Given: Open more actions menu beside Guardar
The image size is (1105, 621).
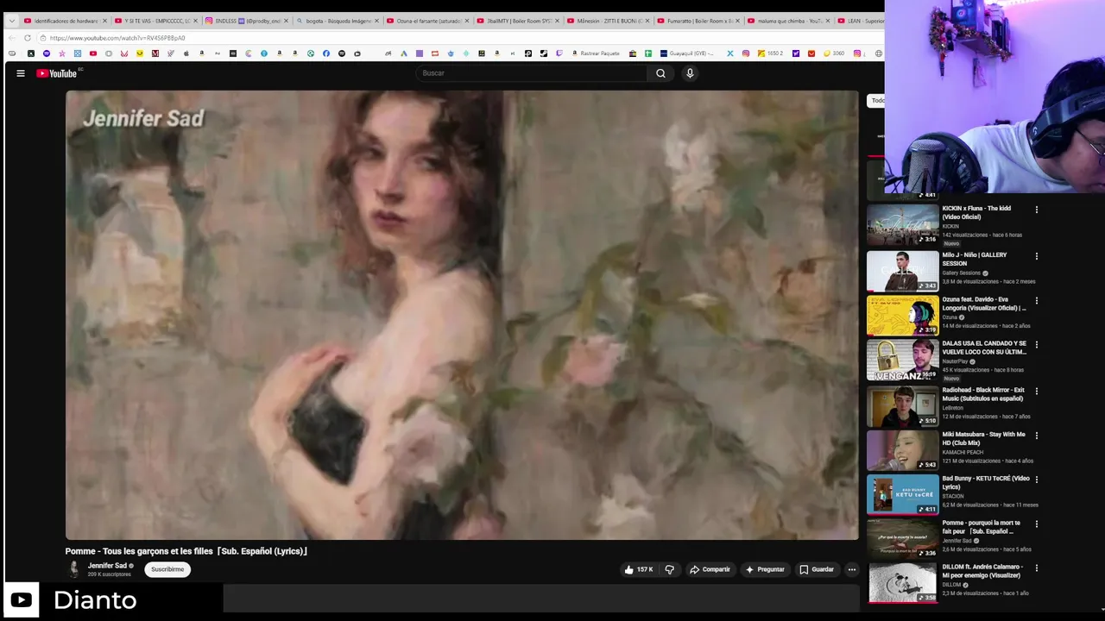Looking at the screenshot, I should coord(851,569).
